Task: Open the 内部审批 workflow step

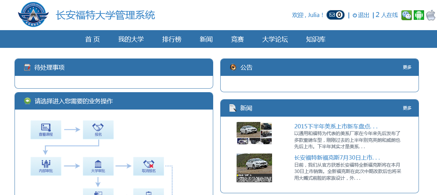Action: click(x=46, y=166)
